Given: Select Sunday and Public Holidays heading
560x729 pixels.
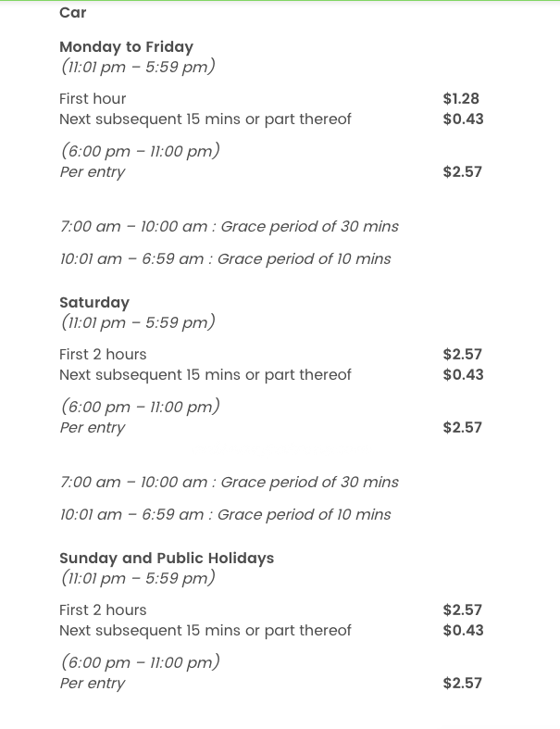Looking at the screenshot, I should coord(167,558).
